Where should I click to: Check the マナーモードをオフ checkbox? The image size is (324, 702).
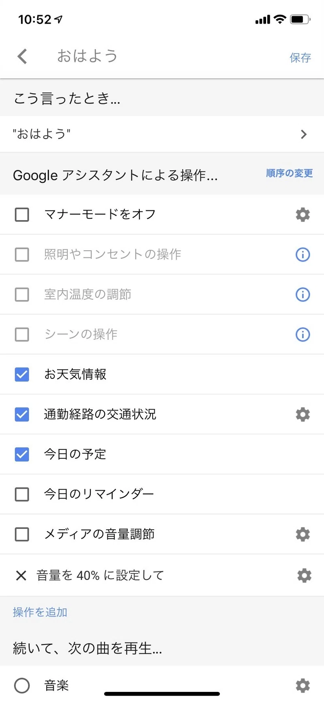(x=22, y=214)
